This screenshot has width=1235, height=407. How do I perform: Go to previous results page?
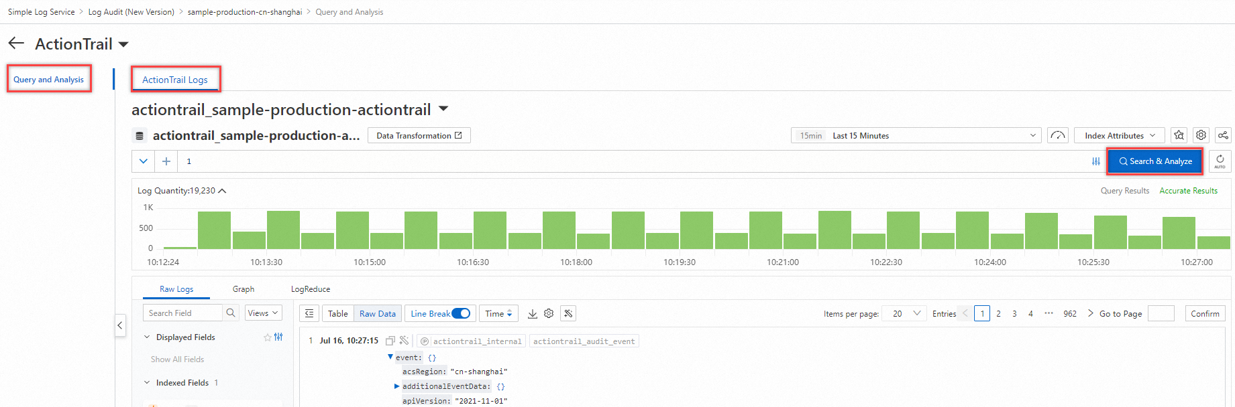pos(965,313)
